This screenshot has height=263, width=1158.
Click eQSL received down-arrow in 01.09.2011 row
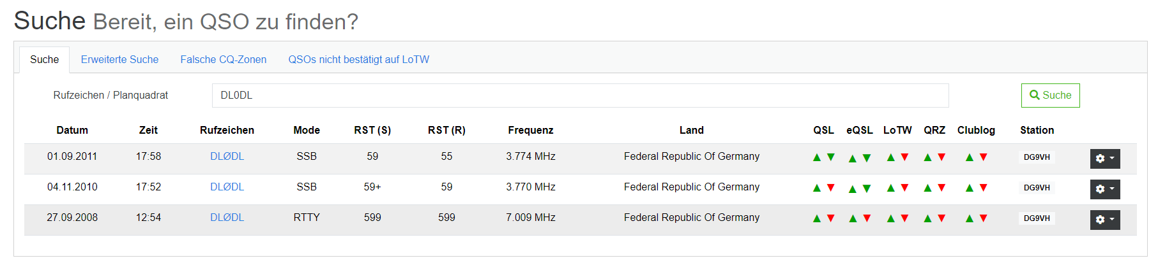867,158
